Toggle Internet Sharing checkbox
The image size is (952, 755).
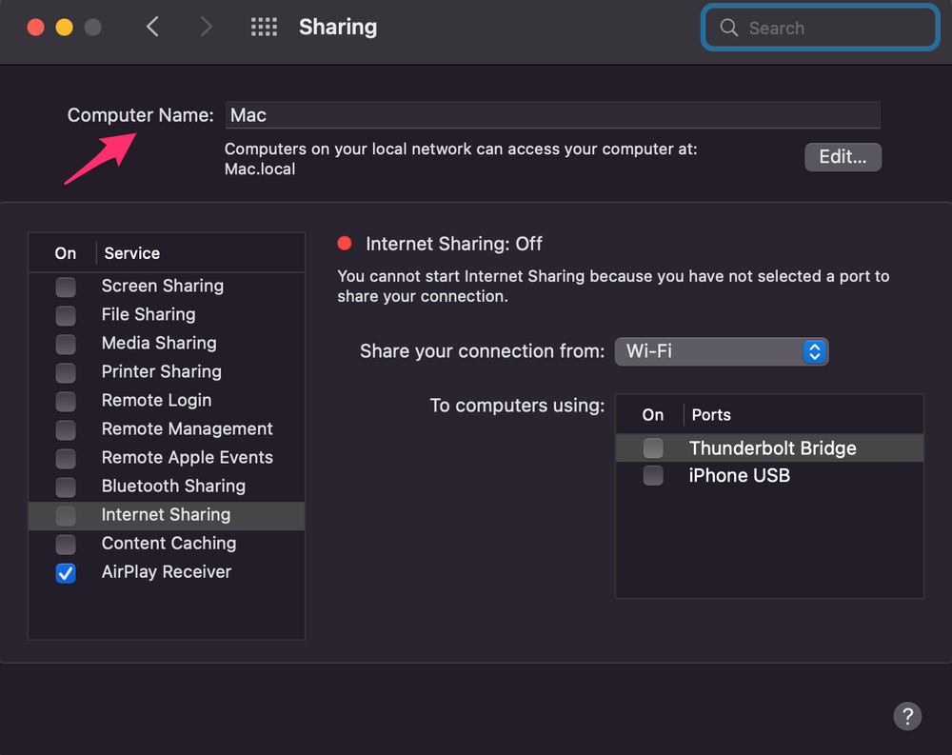click(66, 516)
